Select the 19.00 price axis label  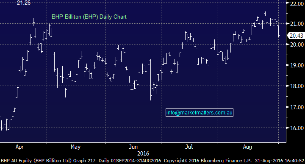[x=297, y=65]
